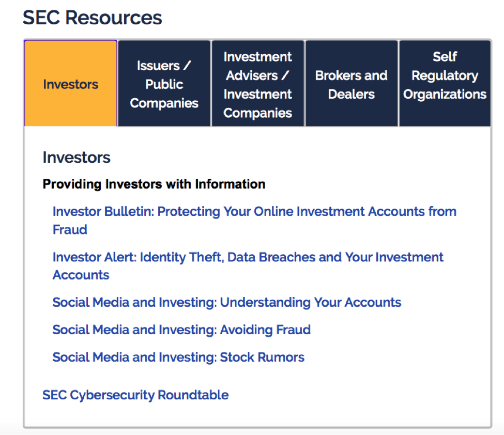Open Investor Bulletin on protecting online accounts

coord(254,212)
